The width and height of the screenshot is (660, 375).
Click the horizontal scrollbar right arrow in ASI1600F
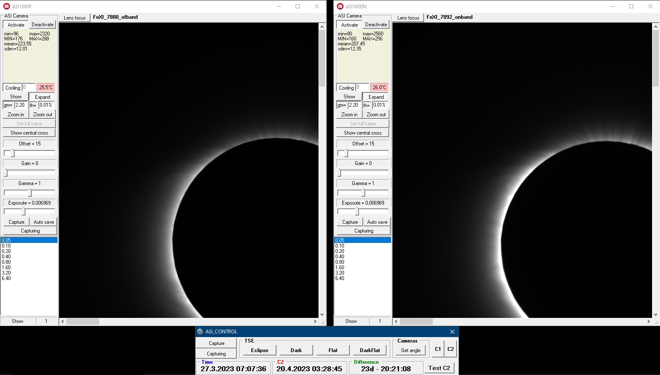click(315, 322)
